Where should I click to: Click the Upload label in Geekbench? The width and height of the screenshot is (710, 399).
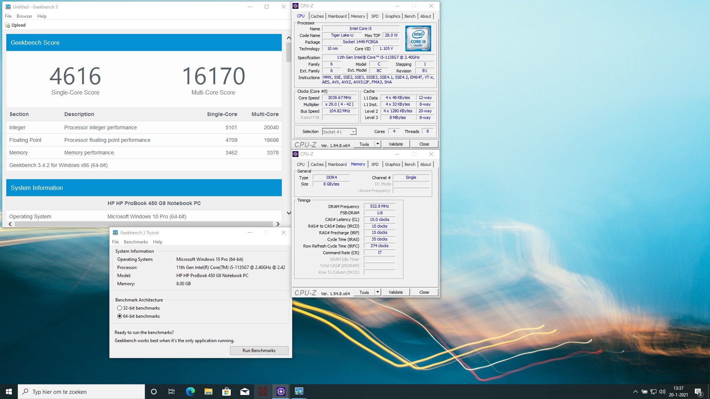(x=18, y=25)
